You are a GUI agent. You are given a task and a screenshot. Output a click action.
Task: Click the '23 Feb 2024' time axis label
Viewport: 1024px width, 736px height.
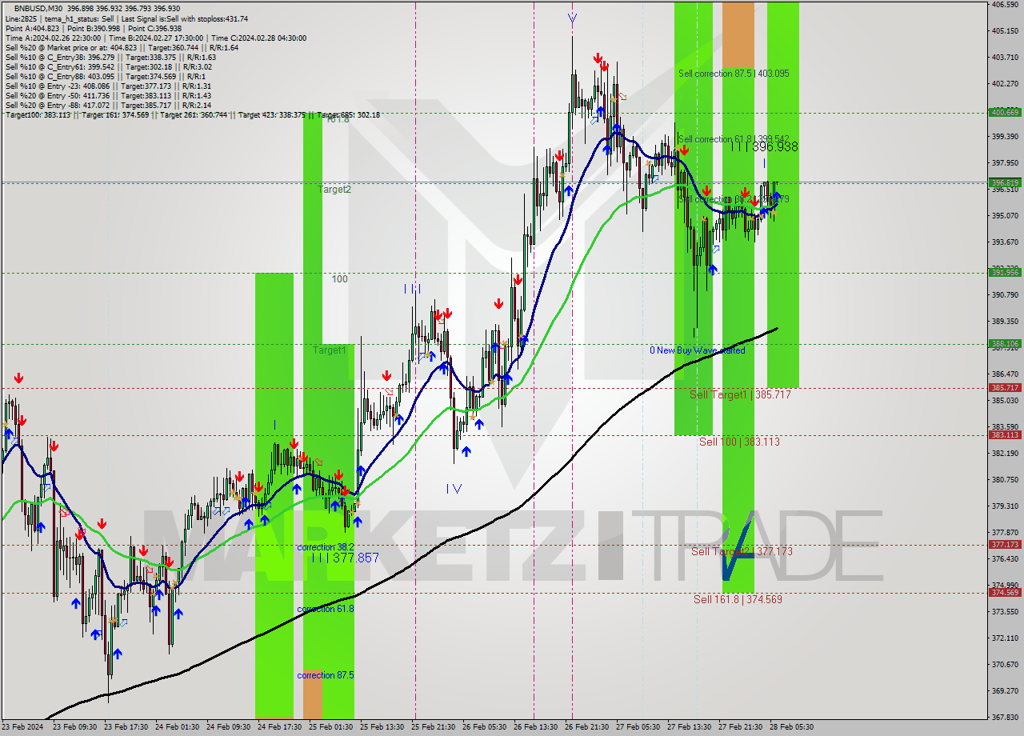[x=23, y=727]
